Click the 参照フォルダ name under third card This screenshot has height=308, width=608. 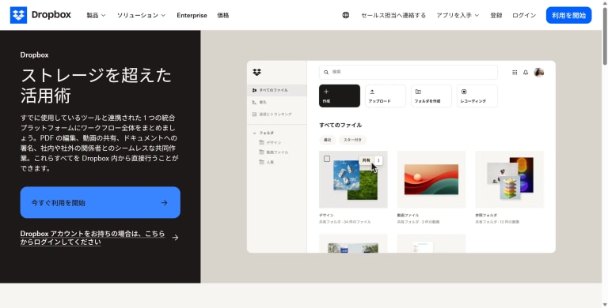[x=486, y=215]
